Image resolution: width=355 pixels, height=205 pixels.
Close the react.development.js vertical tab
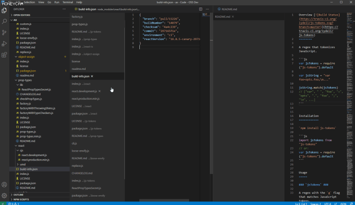tap(99, 91)
